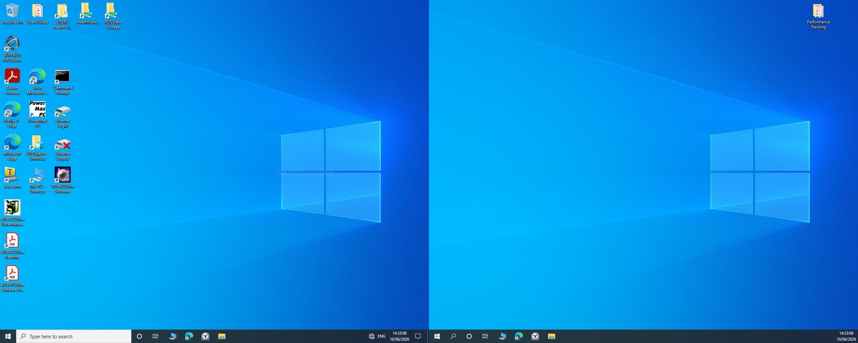This screenshot has height=343, width=858.
Task: Select the HaemFlow folder shortcut
Action: pyautogui.click(x=87, y=14)
